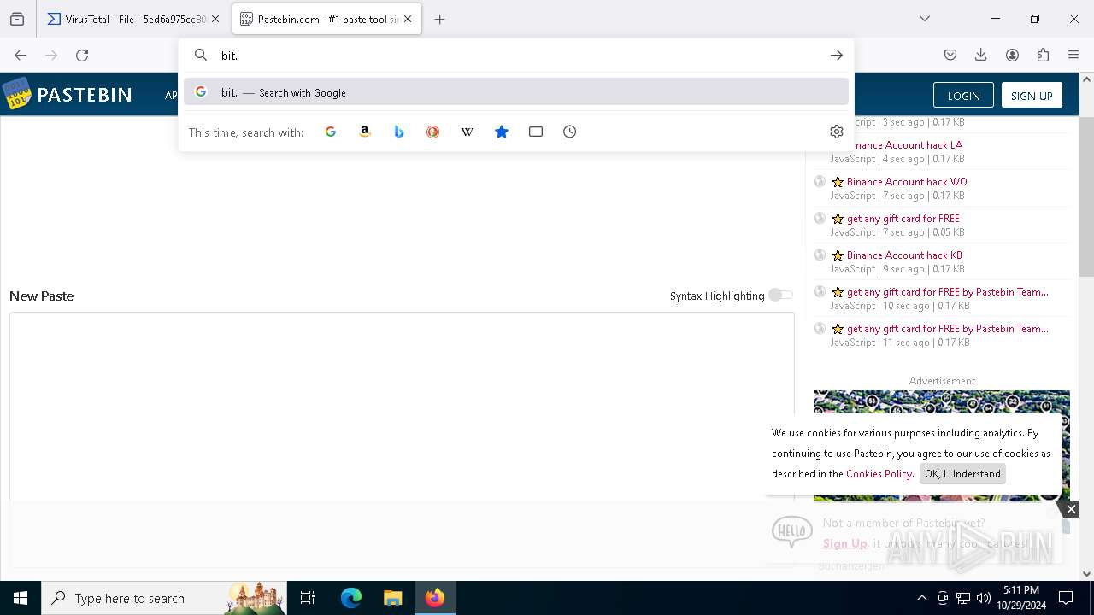Click the browser Back arrow
1094x615 pixels.
pos(21,55)
